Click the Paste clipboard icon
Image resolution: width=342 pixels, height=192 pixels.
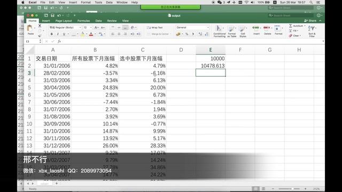click(x=30, y=28)
